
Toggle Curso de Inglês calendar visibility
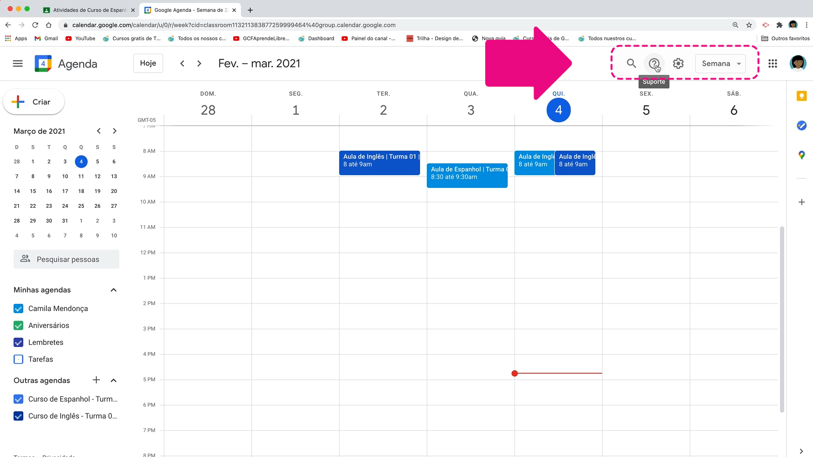coord(19,416)
